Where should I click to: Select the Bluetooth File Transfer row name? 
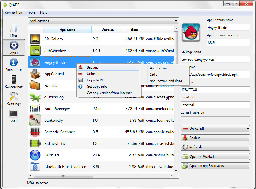click(65, 167)
